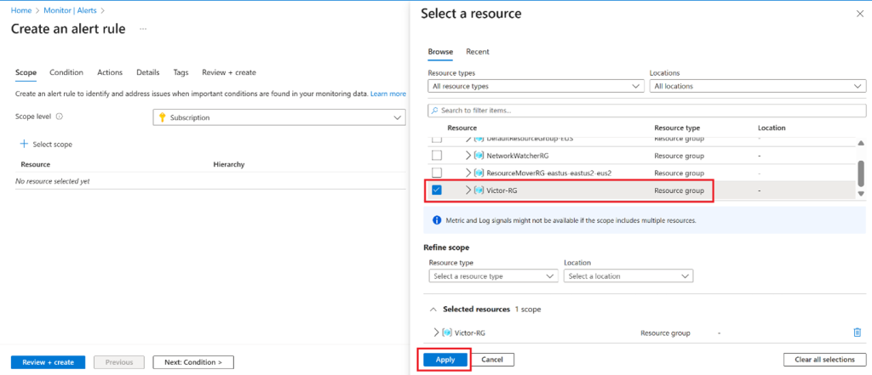Click Clear all selections button
Viewport: 872px width, 375px height.
click(824, 360)
